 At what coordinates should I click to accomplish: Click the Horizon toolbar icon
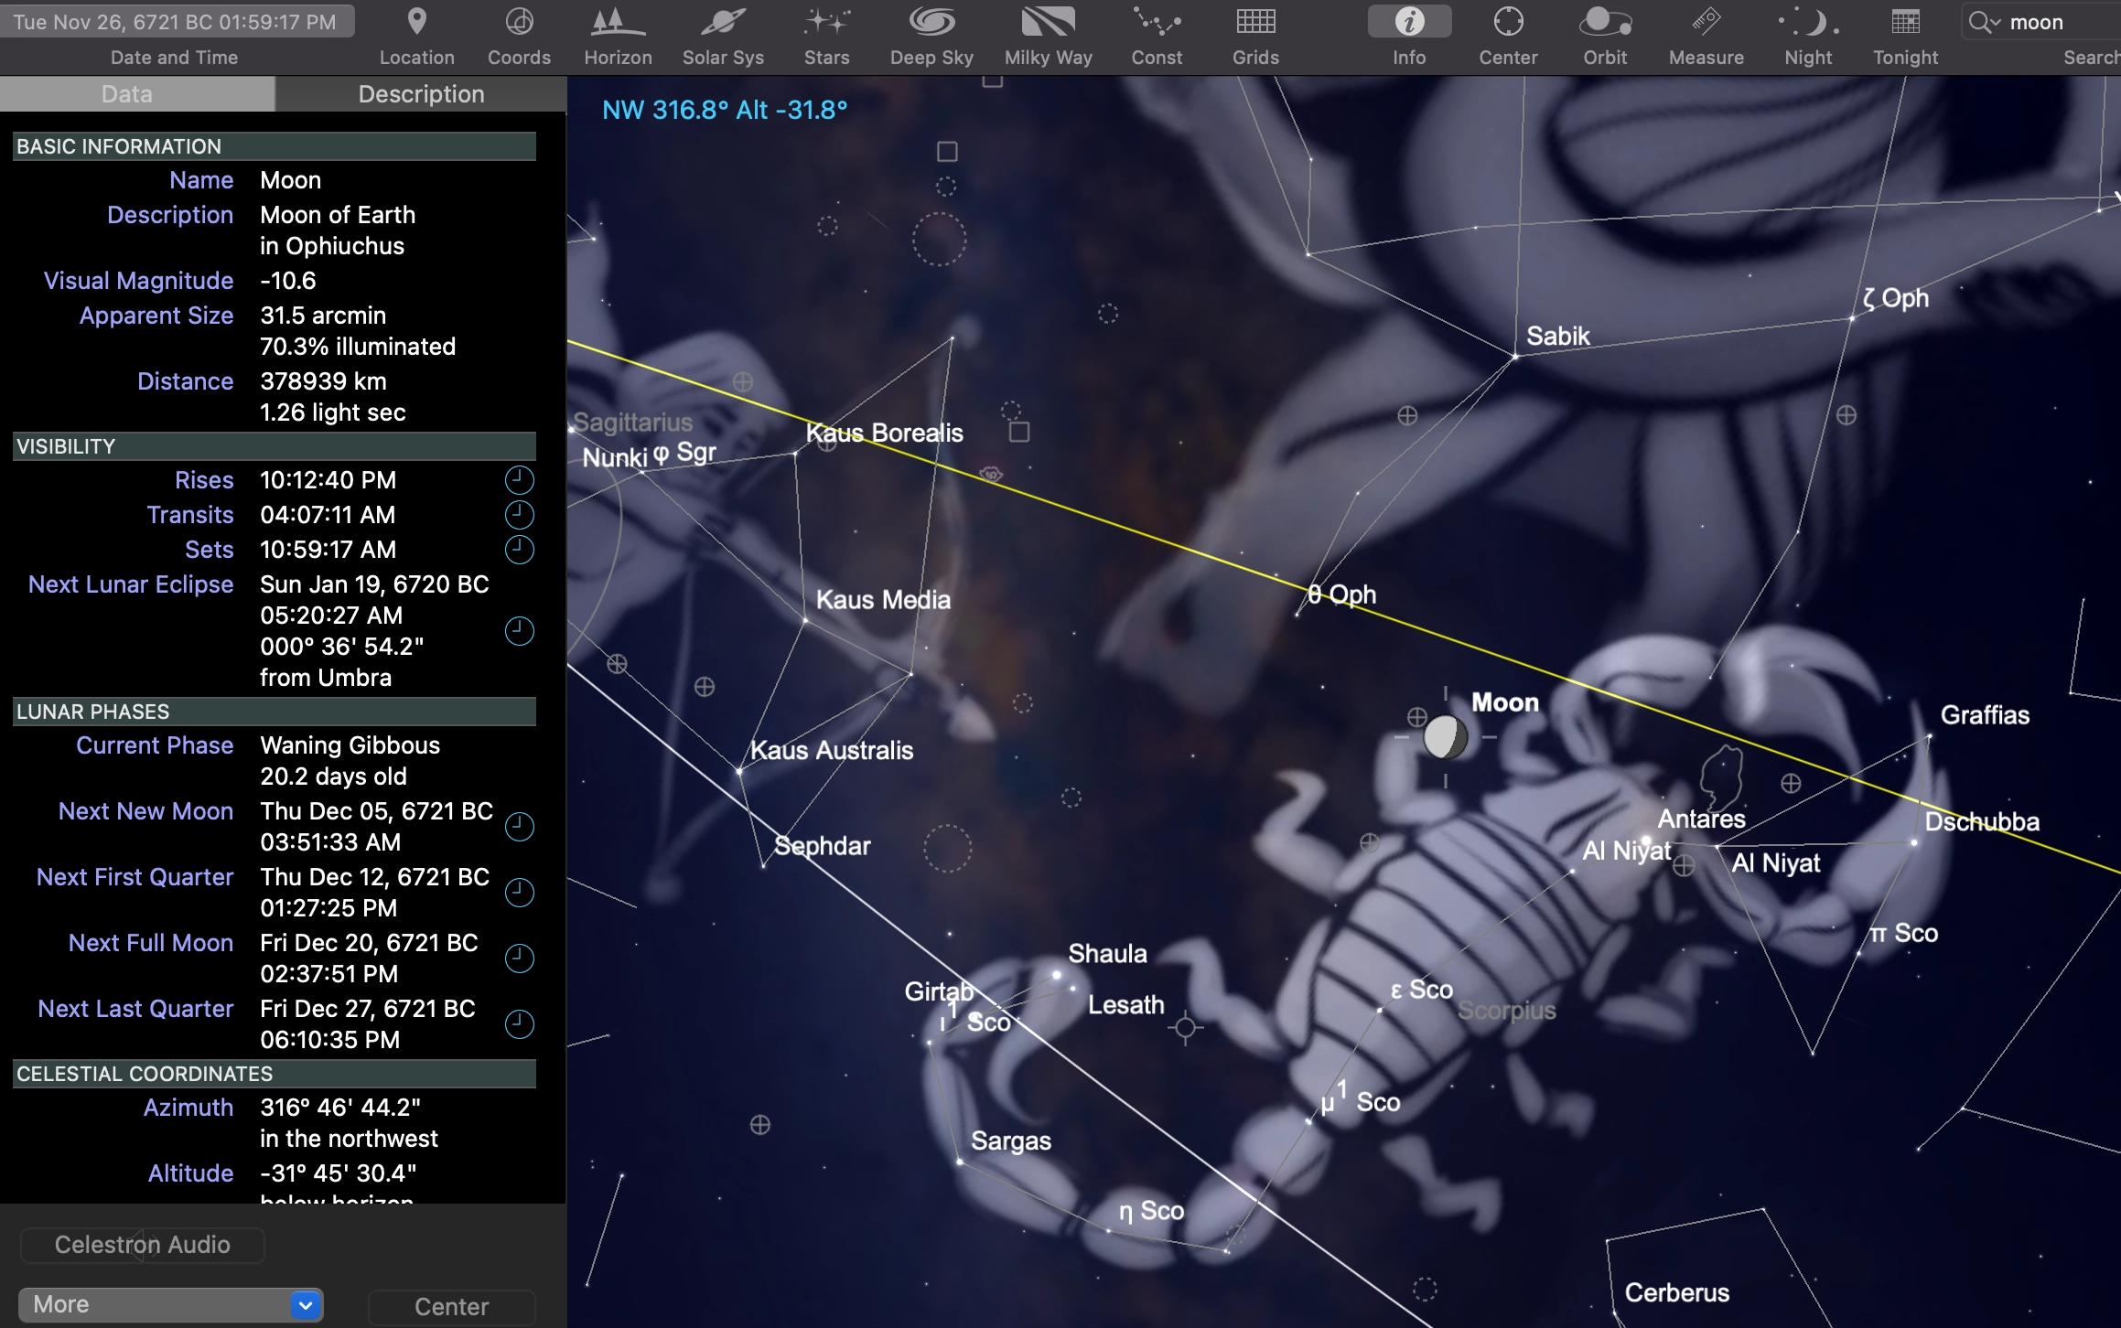pos(618,23)
